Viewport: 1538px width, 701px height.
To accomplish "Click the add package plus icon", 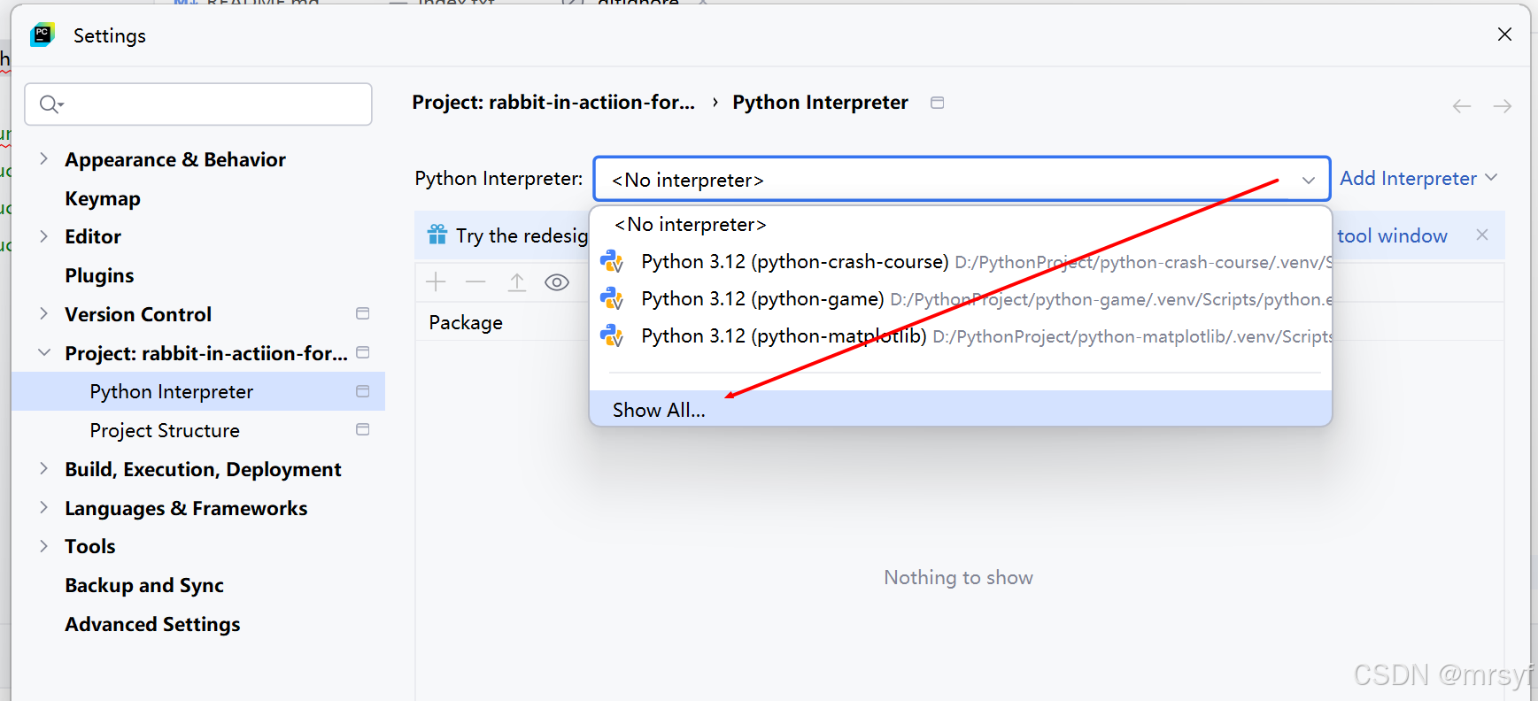I will tap(436, 282).
